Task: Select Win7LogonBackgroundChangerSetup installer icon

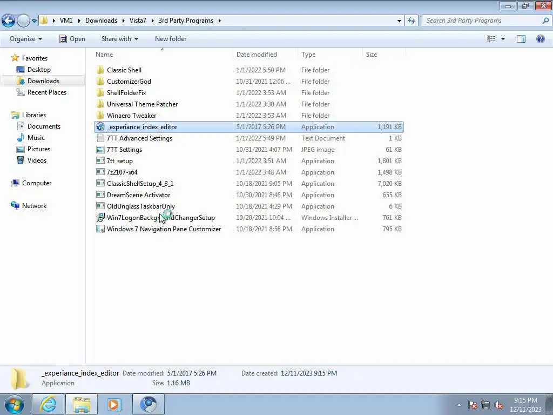Action: [100, 217]
